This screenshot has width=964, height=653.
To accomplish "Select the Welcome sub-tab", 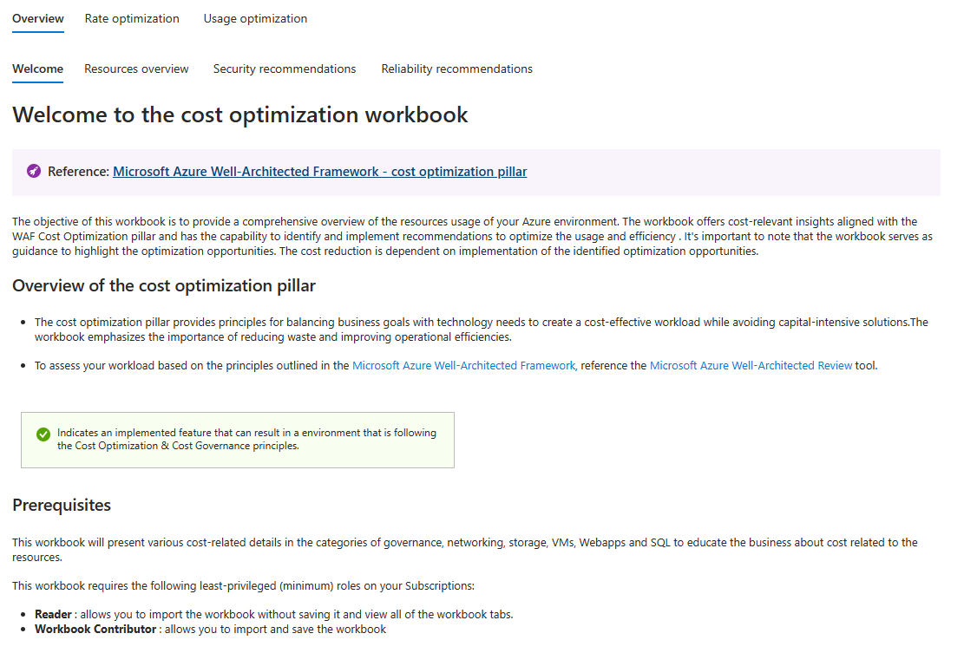I will [x=37, y=69].
